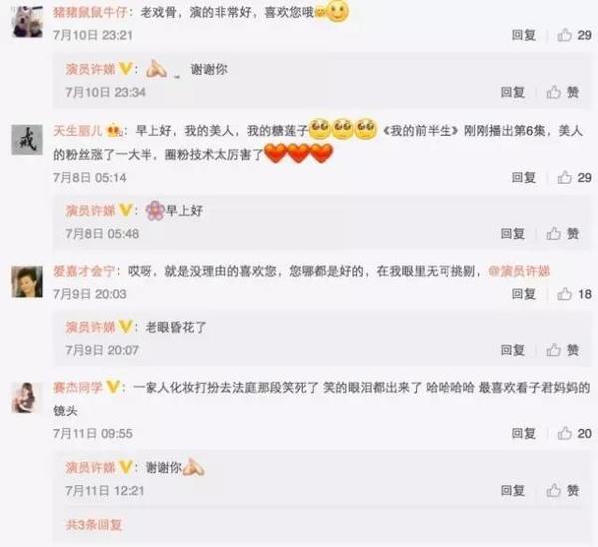The image size is (598, 547).
Task: Expand the 共3条回复 reply thread
Action: point(94,525)
